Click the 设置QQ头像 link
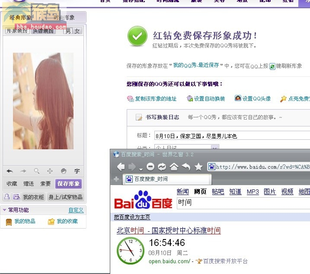 [x=256, y=98]
